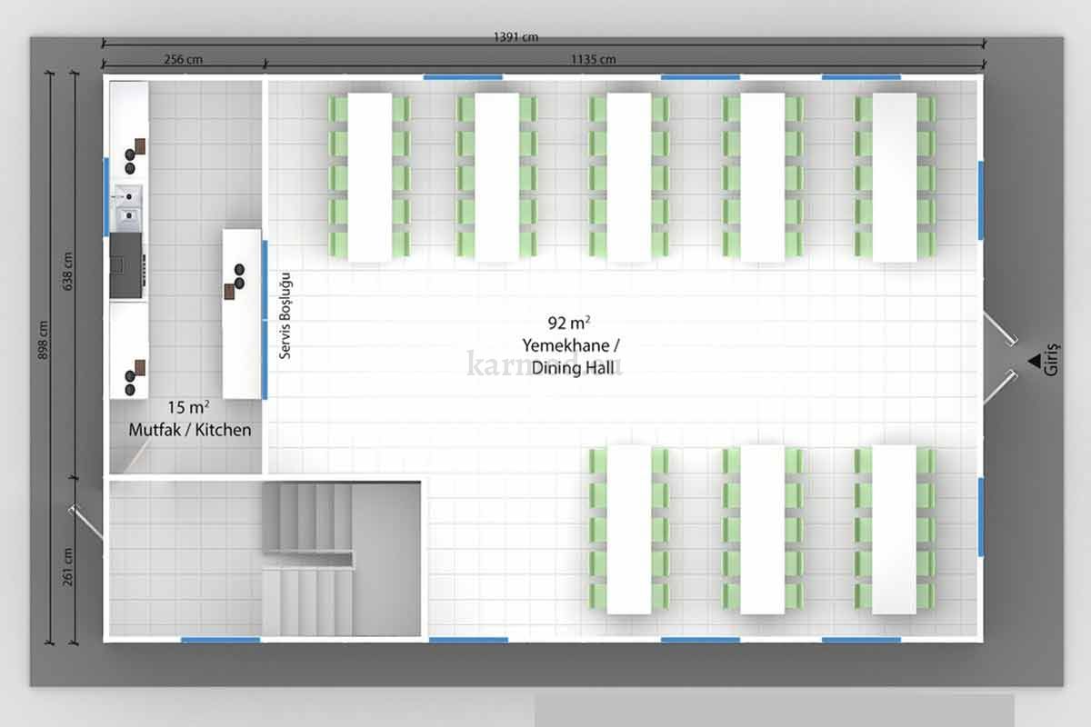This screenshot has height=727, width=1091.
Task: Select the kitchen island serving counter
Action: (x=242, y=314)
